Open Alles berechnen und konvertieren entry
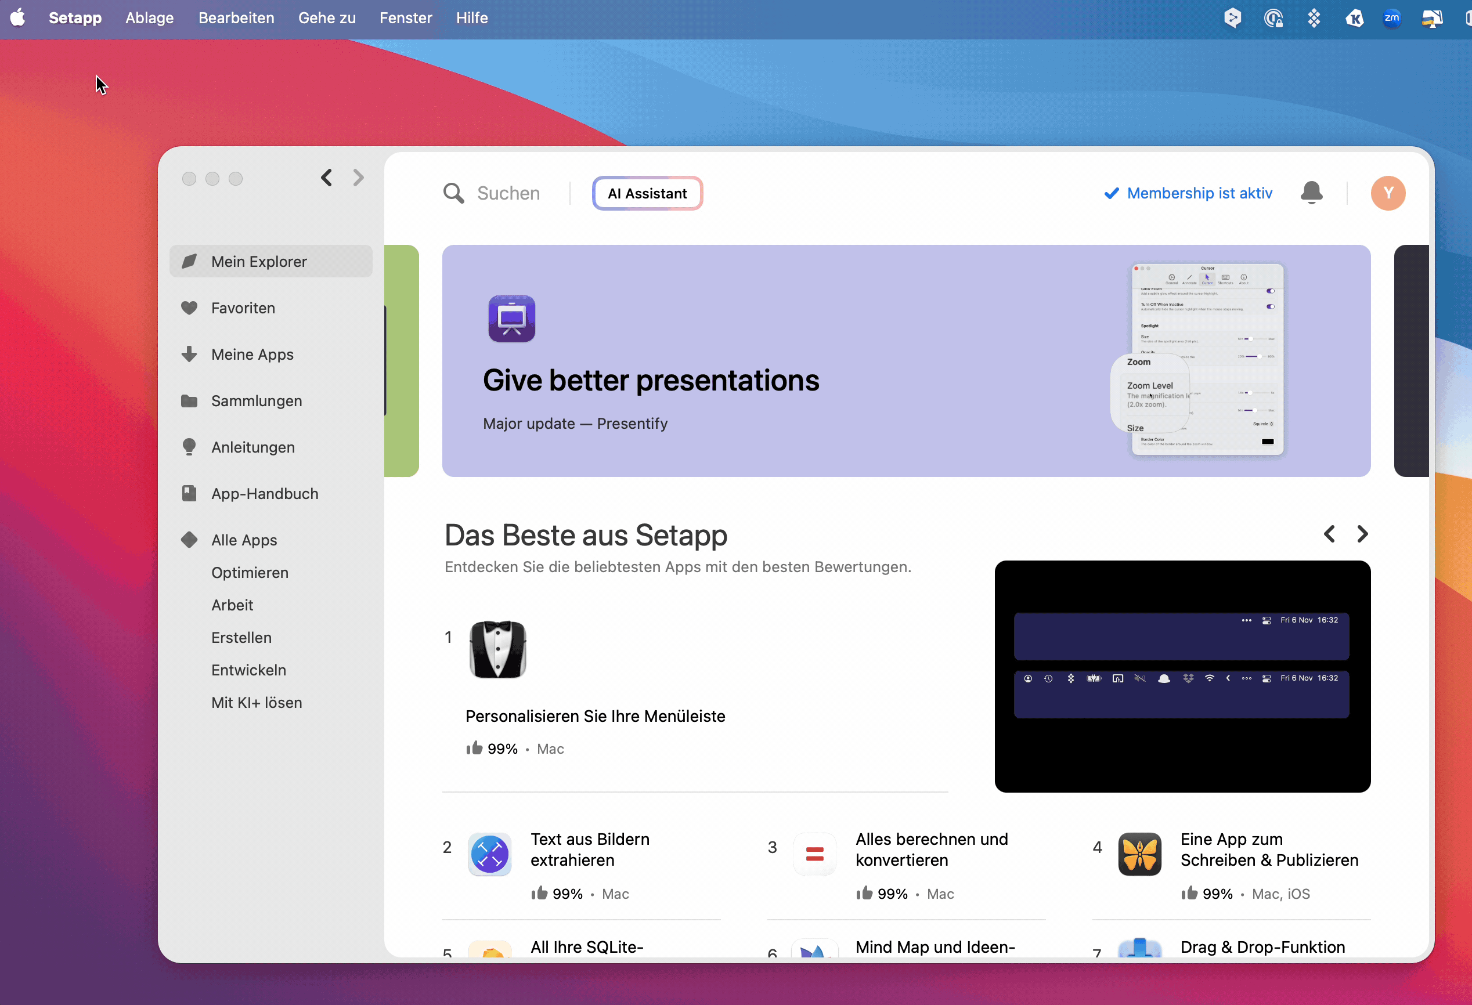1472x1005 pixels. pos(932,850)
